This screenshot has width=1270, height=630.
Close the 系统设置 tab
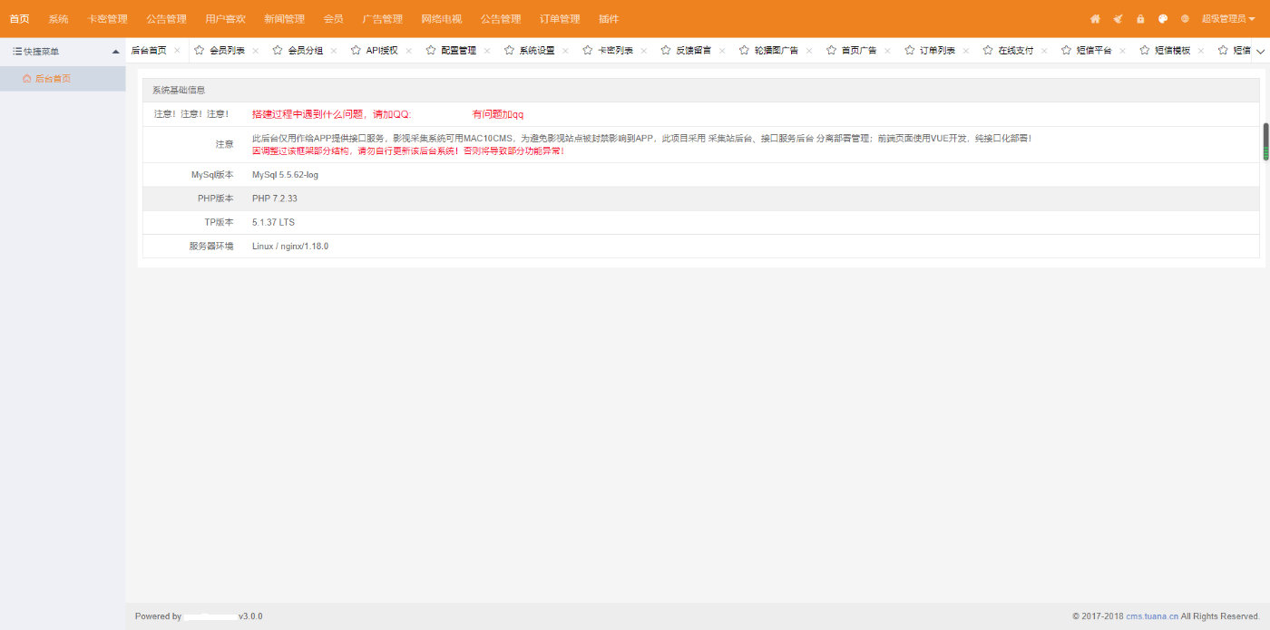point(565,51)
